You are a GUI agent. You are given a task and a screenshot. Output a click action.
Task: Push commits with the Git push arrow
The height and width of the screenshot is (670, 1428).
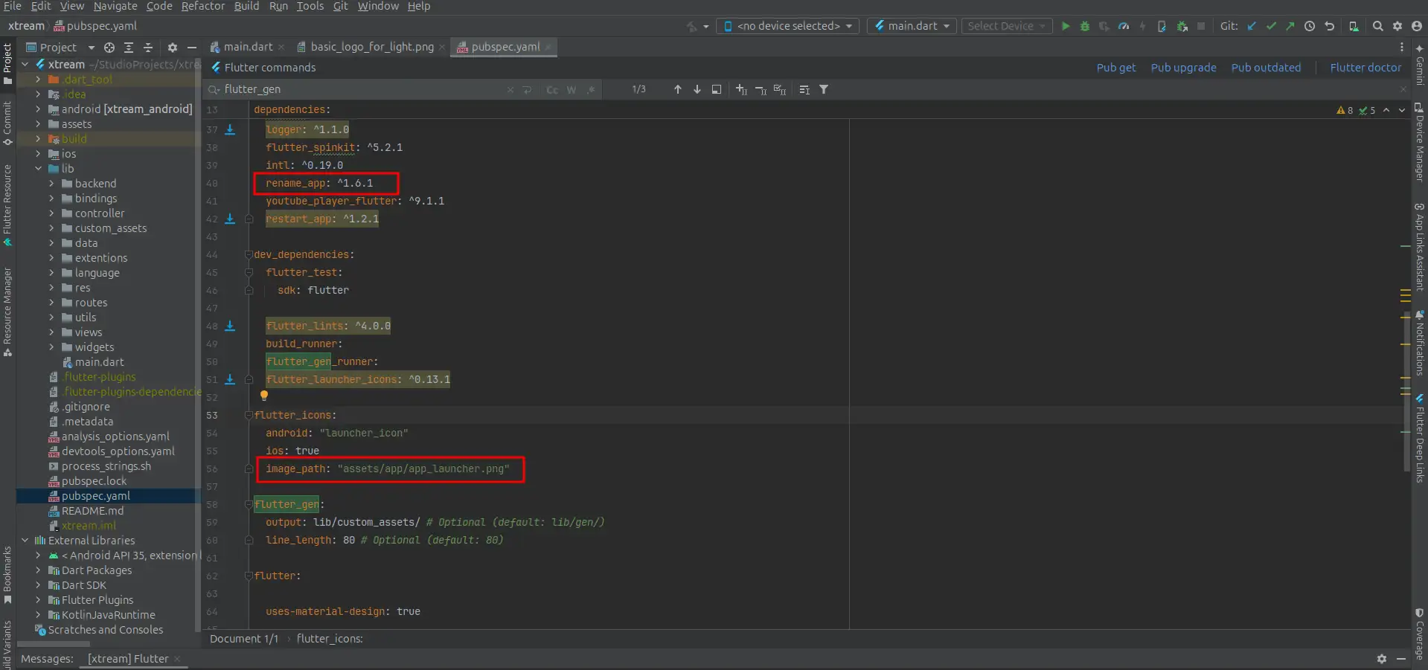pos(1290,26)
